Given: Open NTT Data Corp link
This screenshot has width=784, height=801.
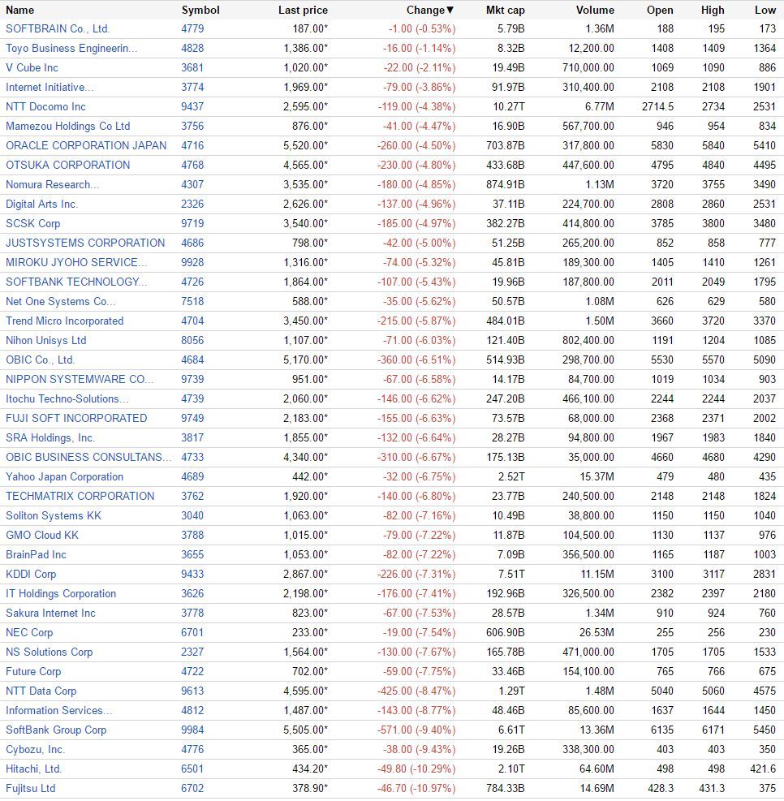Looking at the screenshot, I should point(41,691).
